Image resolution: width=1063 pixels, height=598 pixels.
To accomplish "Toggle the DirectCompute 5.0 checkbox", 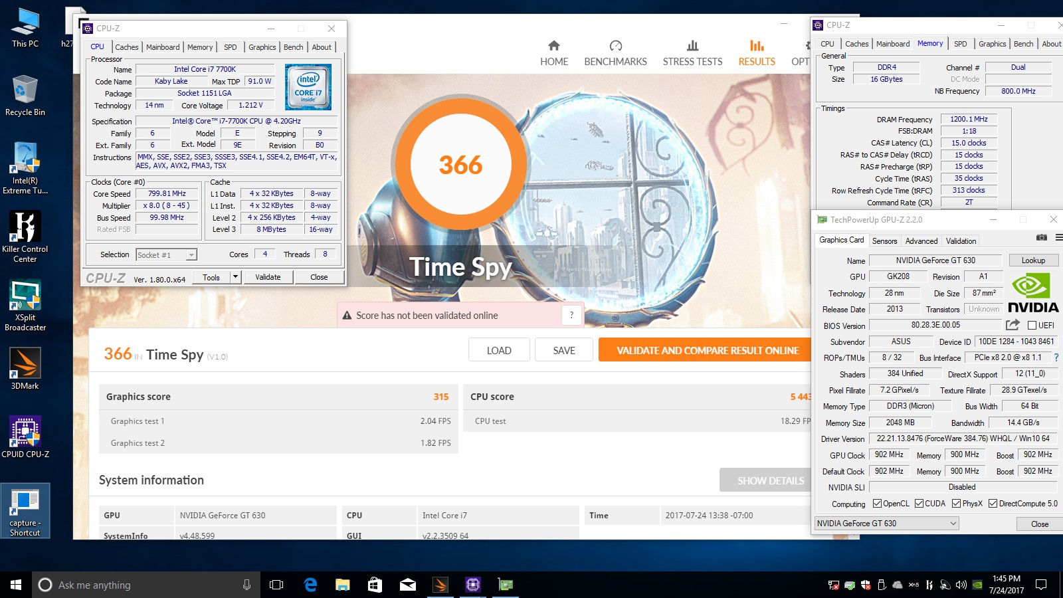I will 993,503.
